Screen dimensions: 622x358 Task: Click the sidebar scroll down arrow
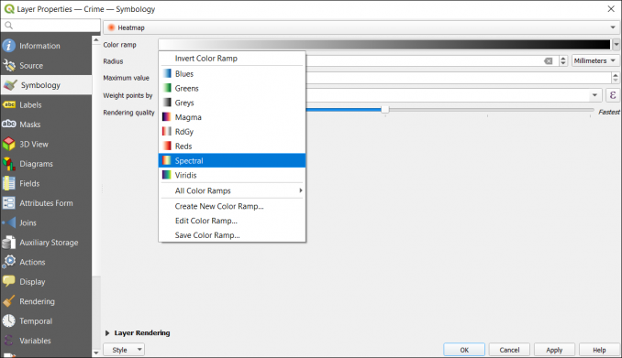point(96,353)
